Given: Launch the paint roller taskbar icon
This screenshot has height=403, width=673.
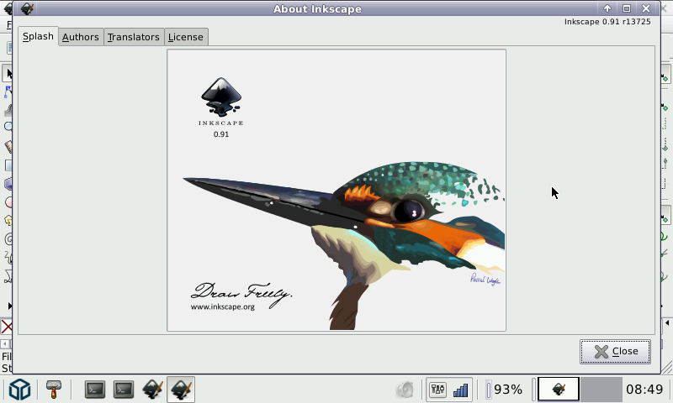Looking at the screenshot, I should click(x=54, y=389).
